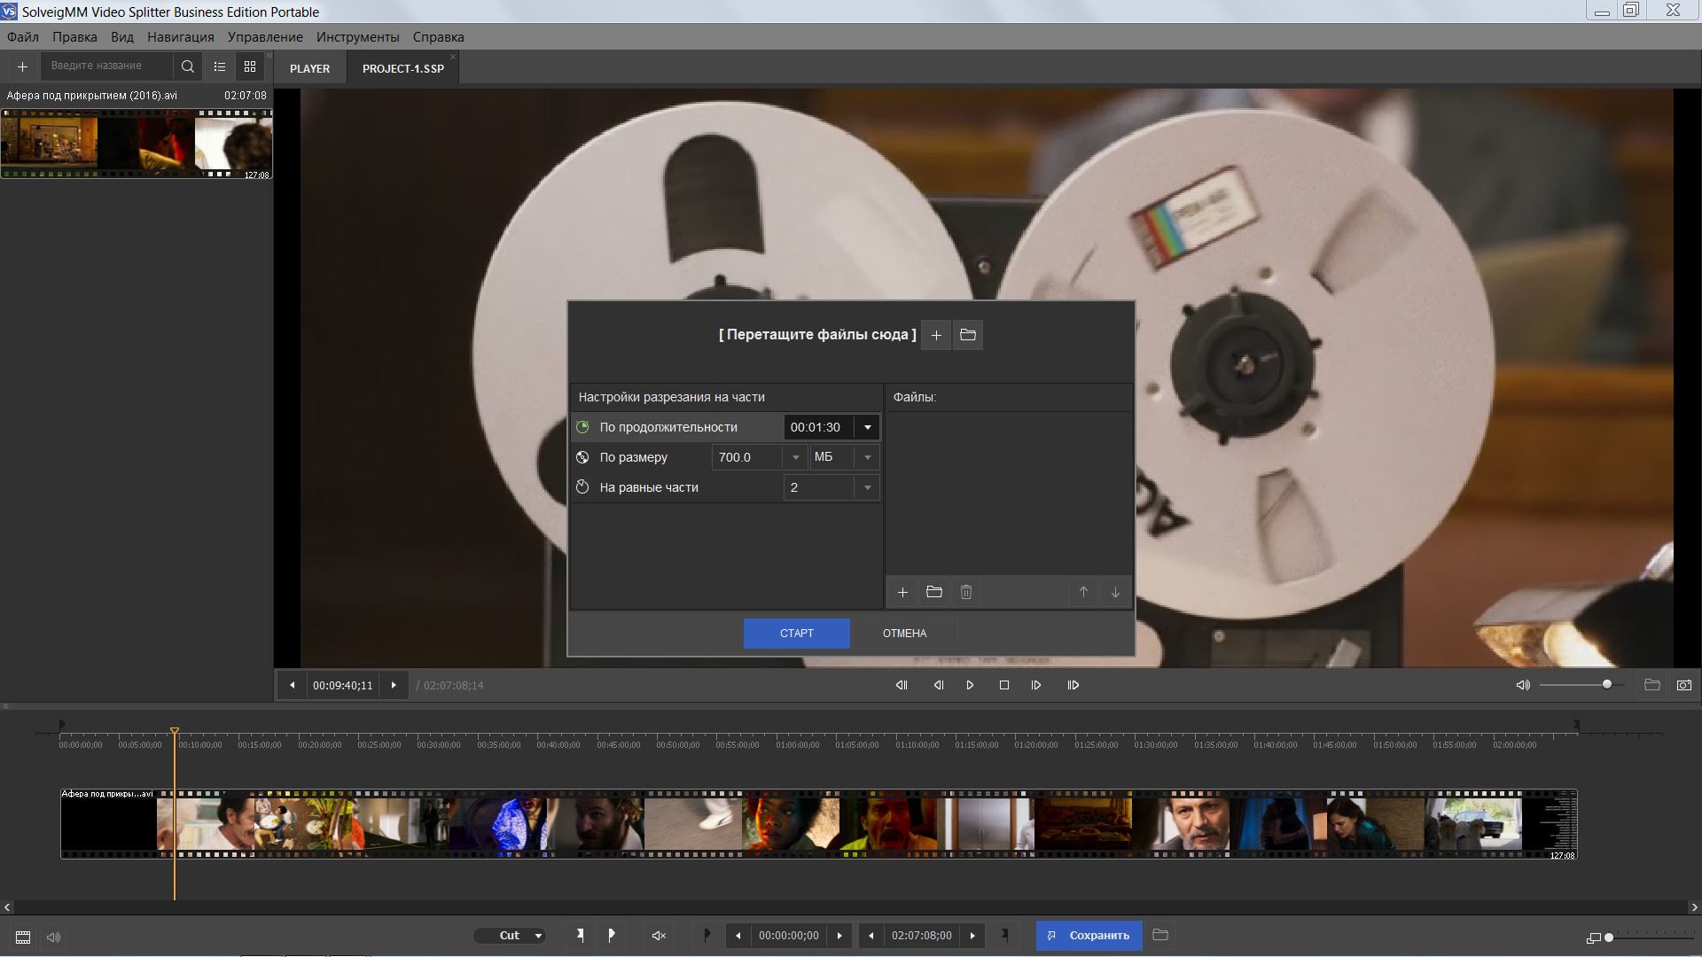Select the Афера под прикрытием library thumbnail

pyautogui.click(x=137, y=144)
